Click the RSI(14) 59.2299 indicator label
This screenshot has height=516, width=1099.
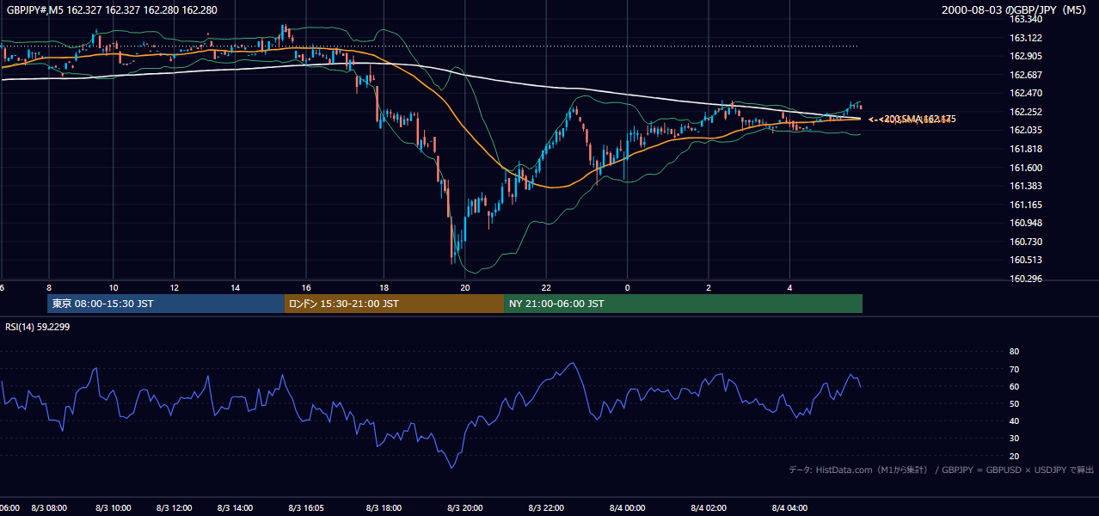click(x=38, y=327)
